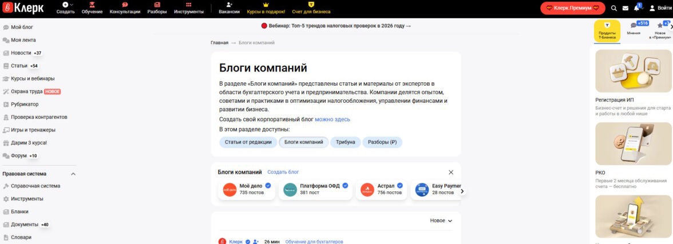Click the Клерк logo in header
Viewport: 673px width, 244px height.
23,8
